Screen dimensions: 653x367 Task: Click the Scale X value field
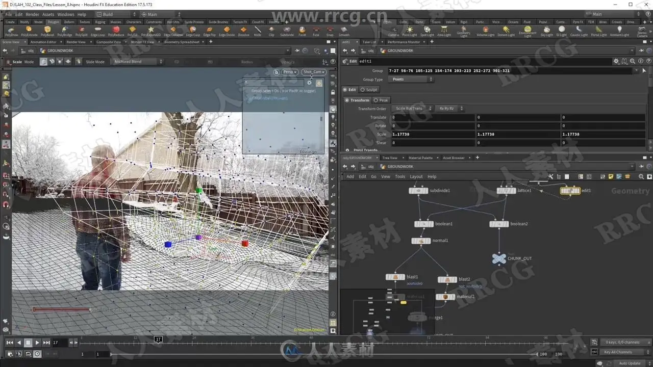tap(433, 135)
